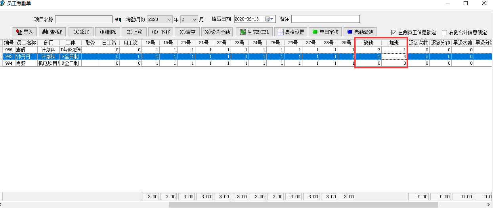Screen dimensions: 493x208
Task: Click the 早退次数 column header
Action: coord(463,43)
